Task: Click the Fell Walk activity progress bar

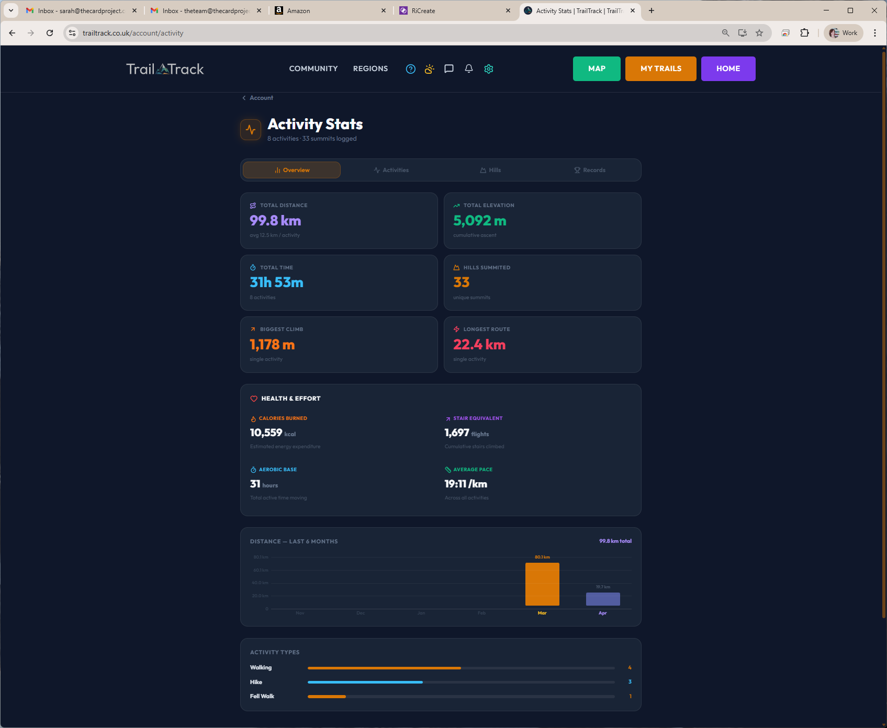Action: (461, 697)
